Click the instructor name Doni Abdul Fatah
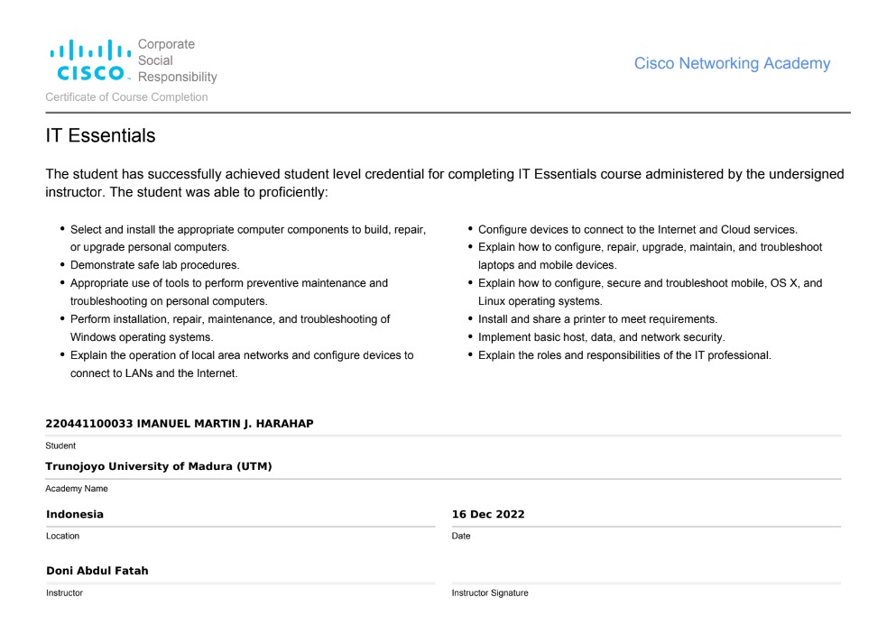The height and width of the screenshot is (634, 896). coord(97,571)
